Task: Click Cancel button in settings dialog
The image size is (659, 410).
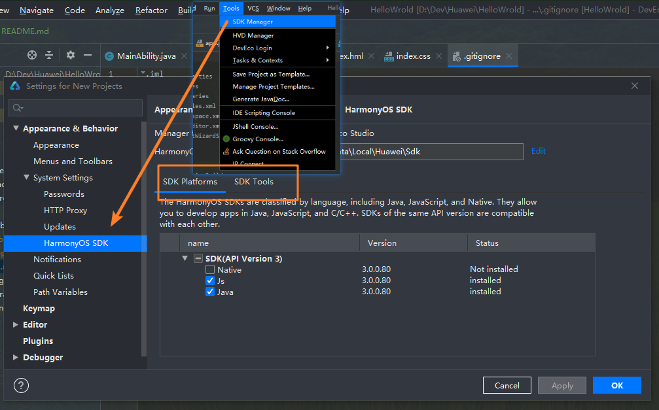Action: (x=507, y=385)
